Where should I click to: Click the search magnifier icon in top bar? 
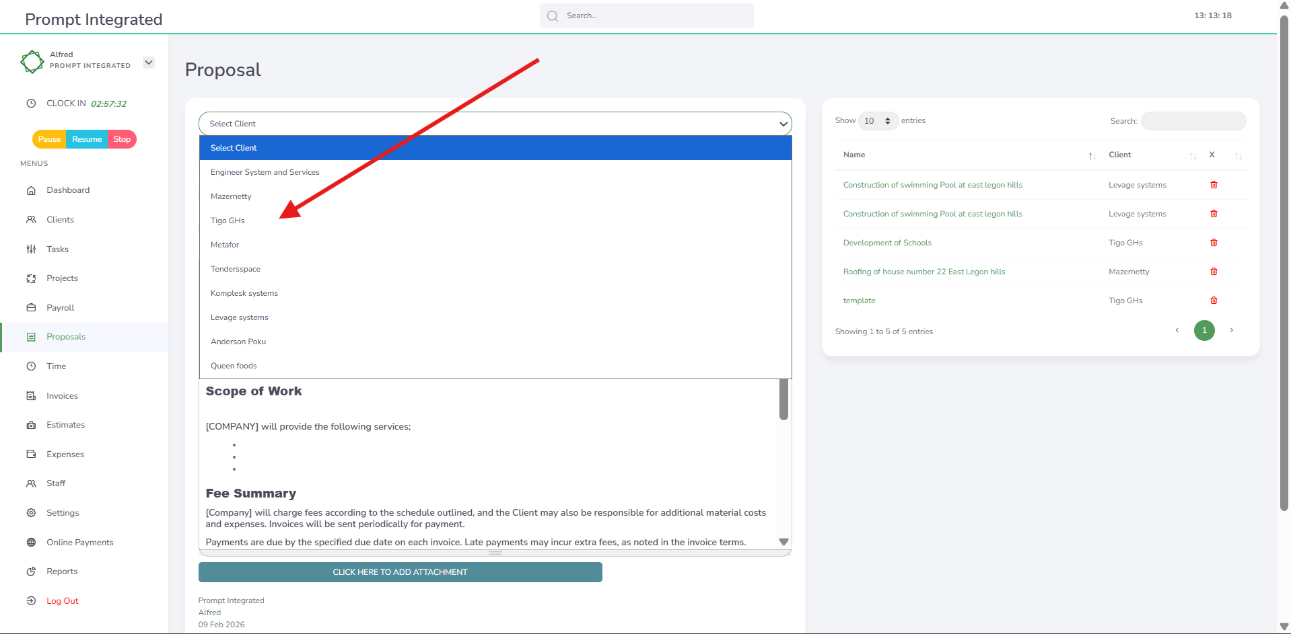click(x=553, y=16)
